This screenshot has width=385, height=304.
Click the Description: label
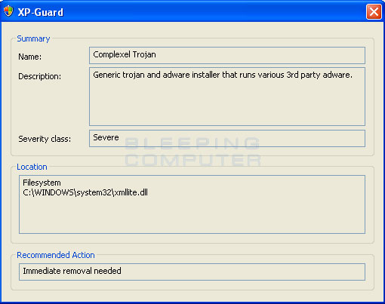pos(40,76)
